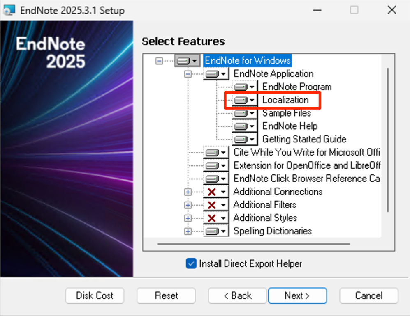
Task: Open the OpenOffice and LibreOffice extension dropdown
Action: pos(216,165)
